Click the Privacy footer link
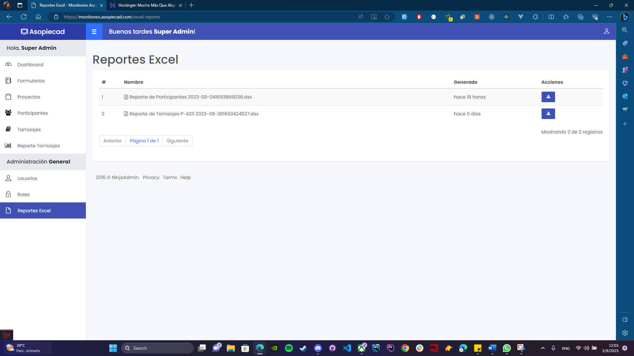 point(151,177)
